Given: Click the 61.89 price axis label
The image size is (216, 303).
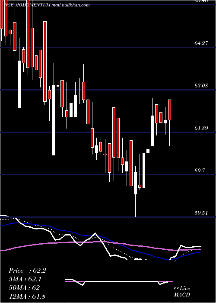Looking at the screenshot, I should tap(201, 128).
